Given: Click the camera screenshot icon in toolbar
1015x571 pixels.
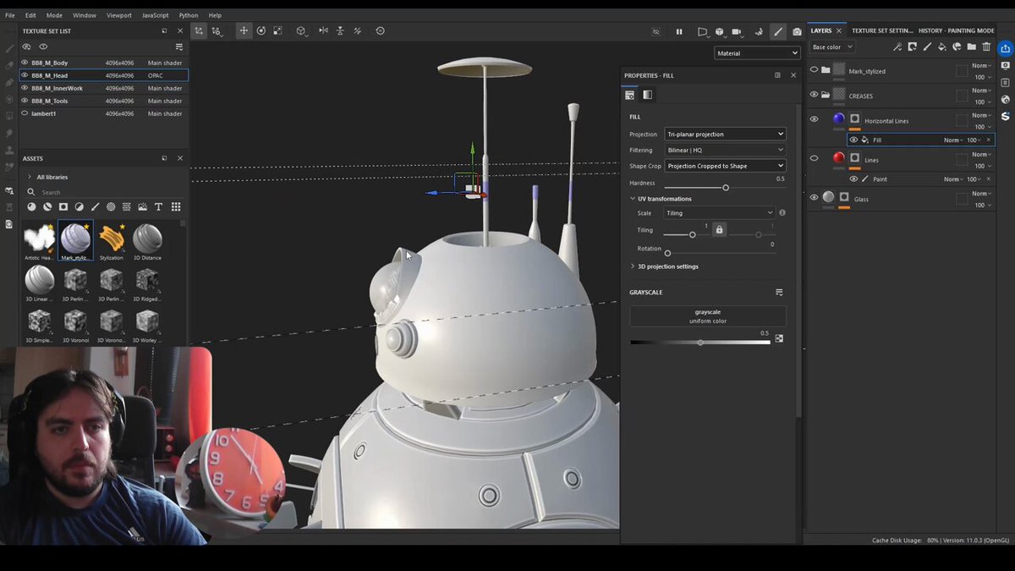Looking at the screenshot, I should [x=797, y=31].
